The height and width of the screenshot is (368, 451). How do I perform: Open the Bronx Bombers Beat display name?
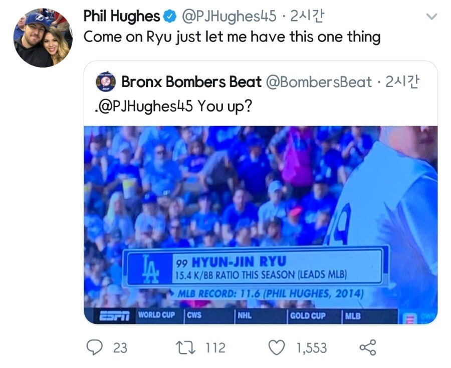pos(191,82)
